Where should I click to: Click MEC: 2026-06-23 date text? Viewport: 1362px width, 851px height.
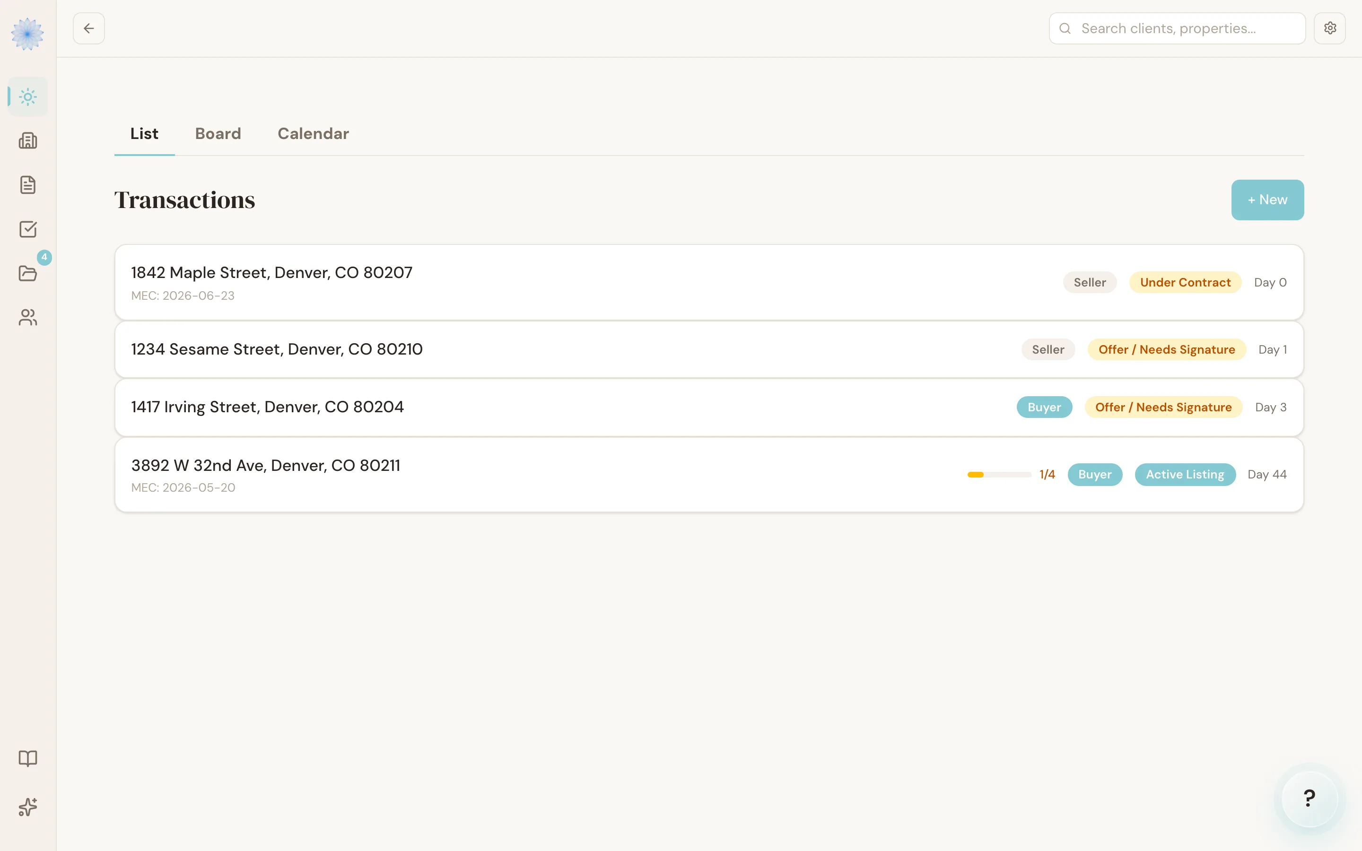pyautogui.click(x=183, y=295)
